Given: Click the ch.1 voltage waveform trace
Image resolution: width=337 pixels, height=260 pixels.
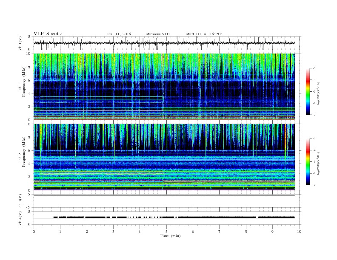Looking at the screenshot, I should point(164,43).
